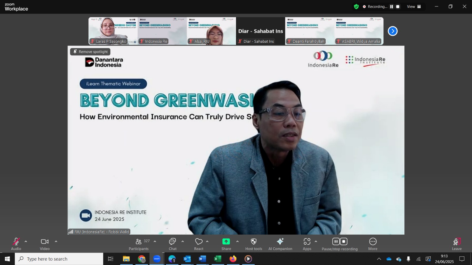Expand audio options arrow next to Audio
This screenshot has width=472, height=265.
tap(26, 241)
